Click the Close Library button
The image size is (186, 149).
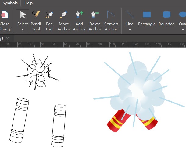pos(5,20)
